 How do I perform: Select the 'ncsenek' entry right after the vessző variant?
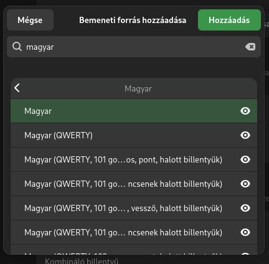(x=134, y=232)
